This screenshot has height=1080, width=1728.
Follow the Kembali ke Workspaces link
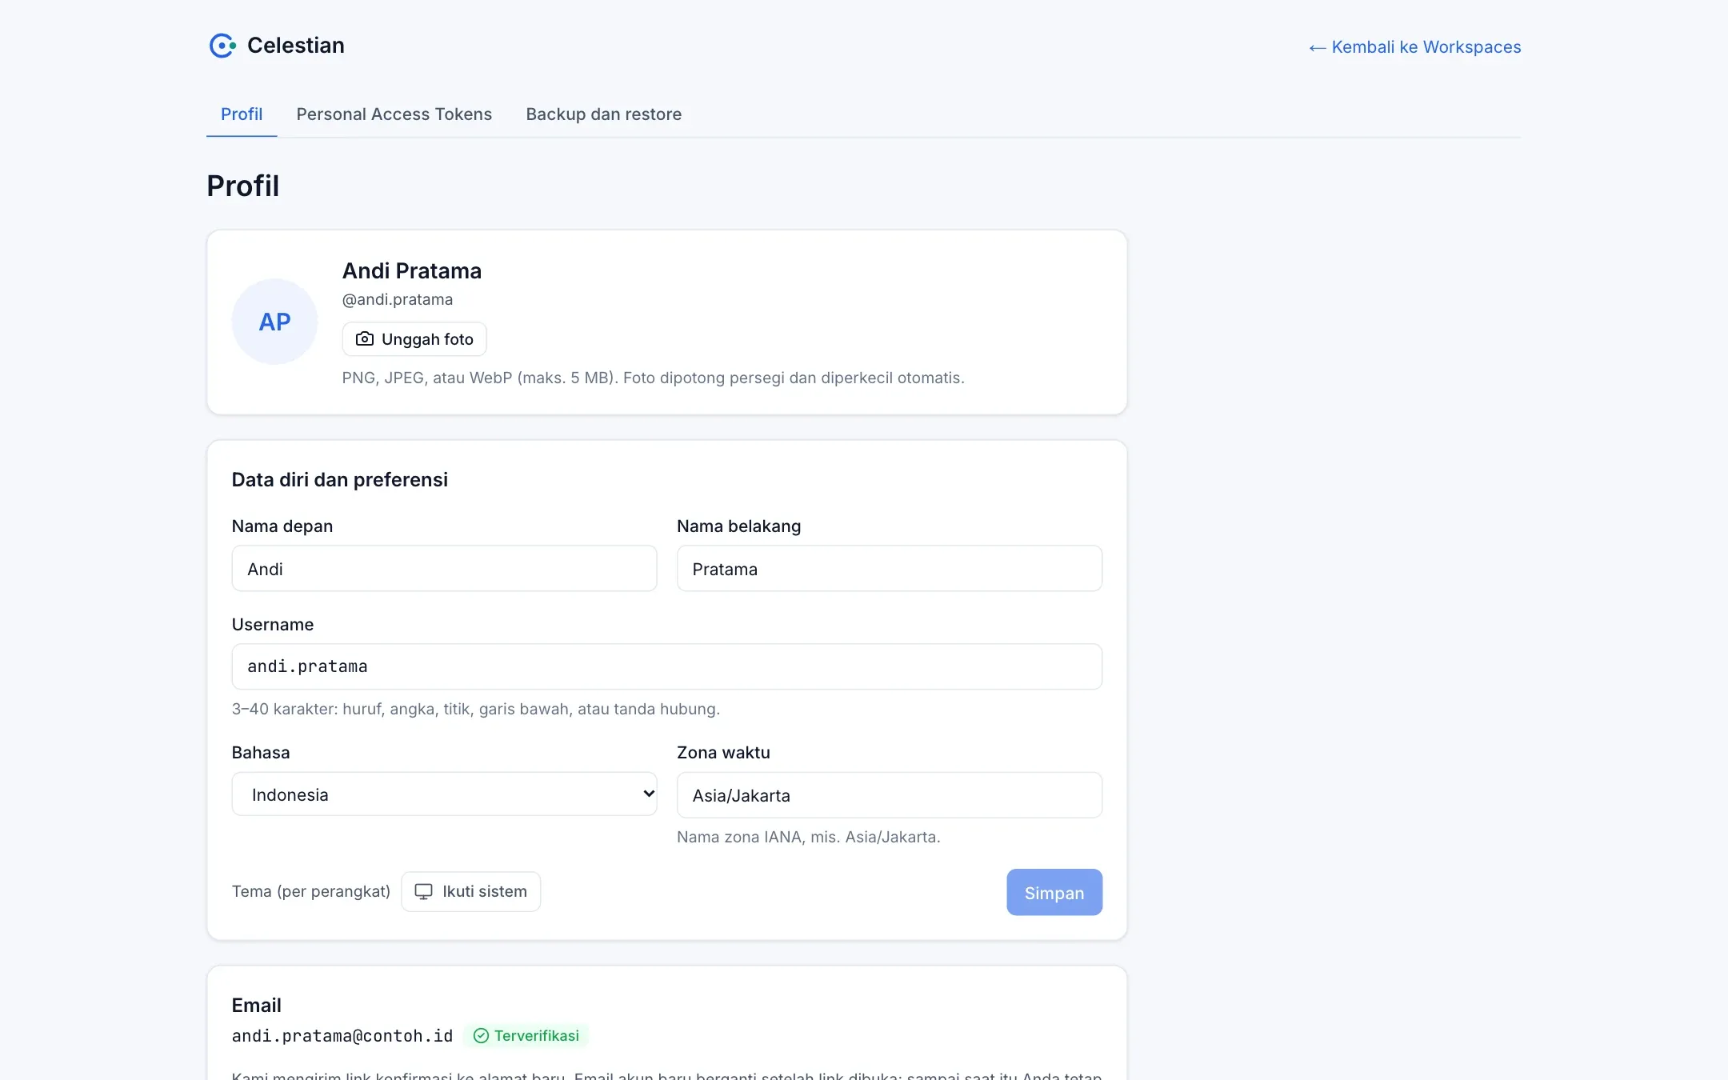click(1414, 47)
